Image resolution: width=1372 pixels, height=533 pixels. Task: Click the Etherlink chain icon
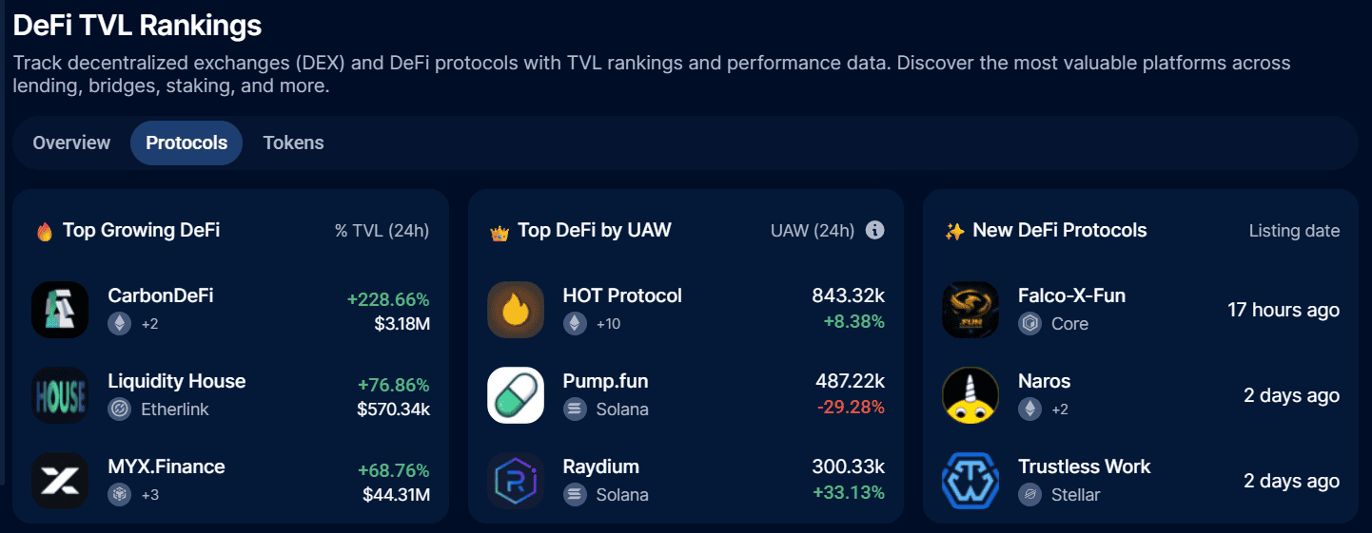pos(119,409)
